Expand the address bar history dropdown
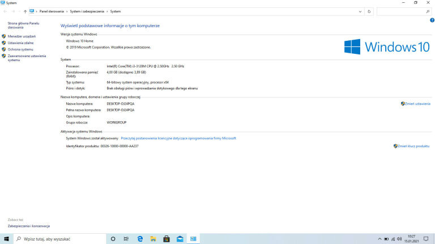The image size is (435, 244). [x=360, y=12]
